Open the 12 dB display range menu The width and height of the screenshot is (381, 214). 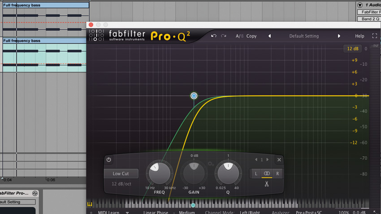pyautogui.click(x=353, y=49)
